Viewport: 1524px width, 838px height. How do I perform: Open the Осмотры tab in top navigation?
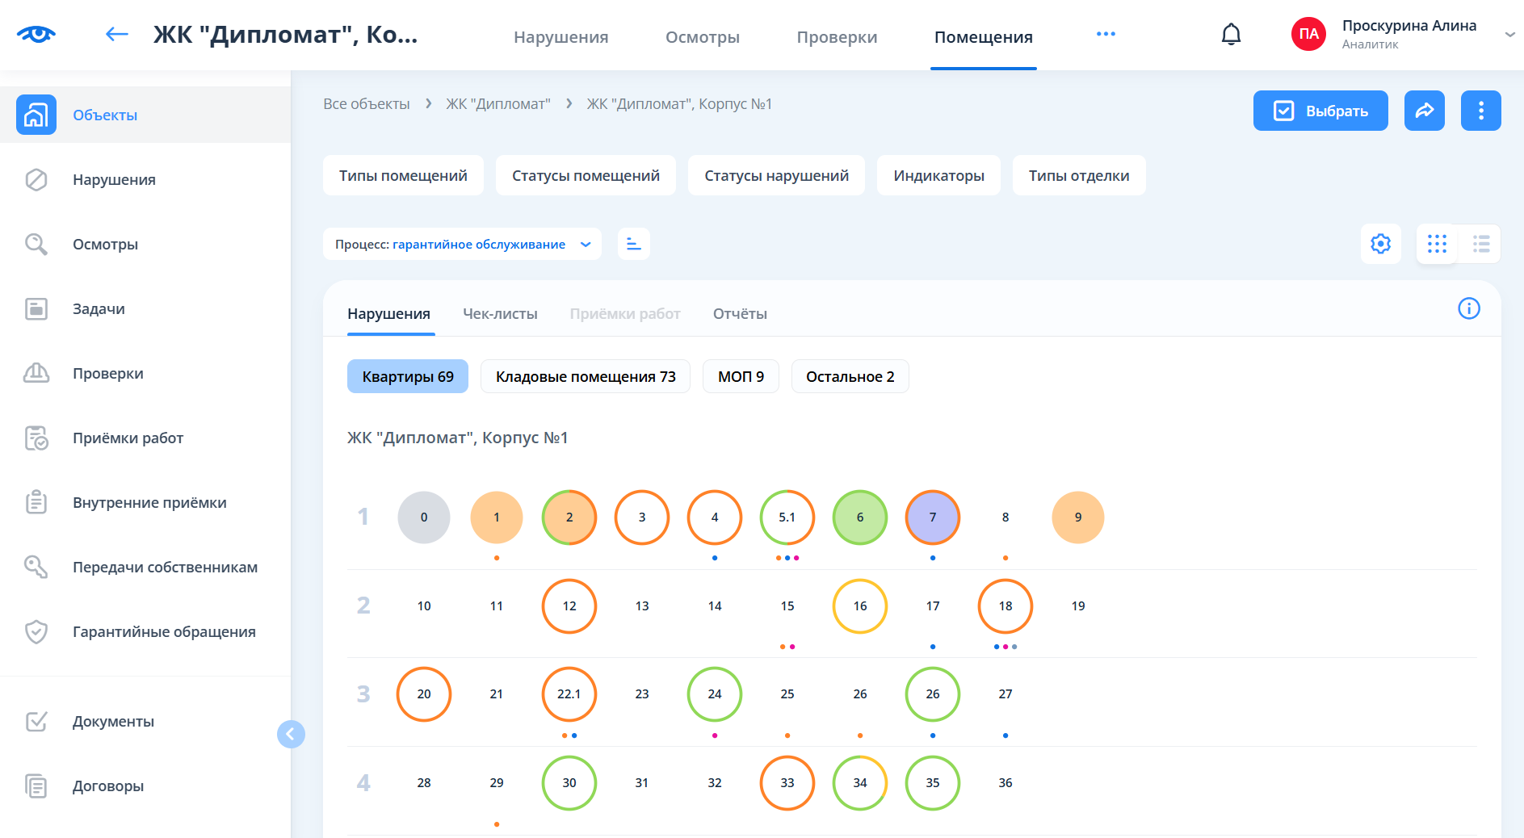[702, 37]
